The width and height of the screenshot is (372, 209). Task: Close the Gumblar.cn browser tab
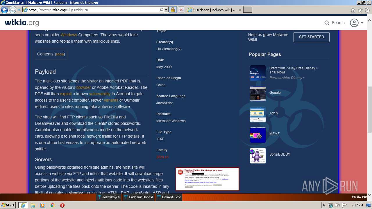click(x=240, y=10)
